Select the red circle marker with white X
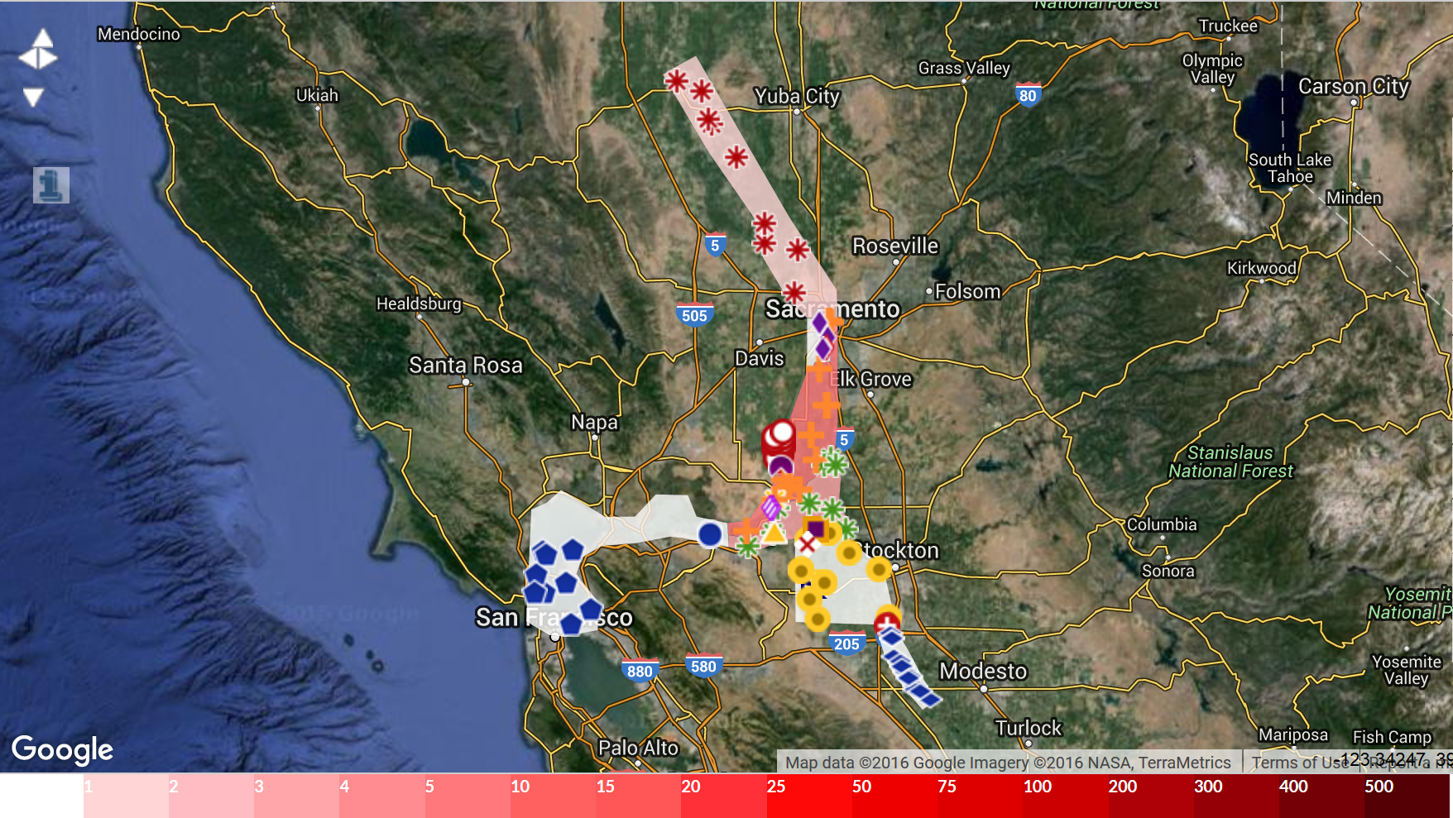Image resolution: width=1453 pixels, height=818 pixels. pyautogui.click(x=808, y=543)
